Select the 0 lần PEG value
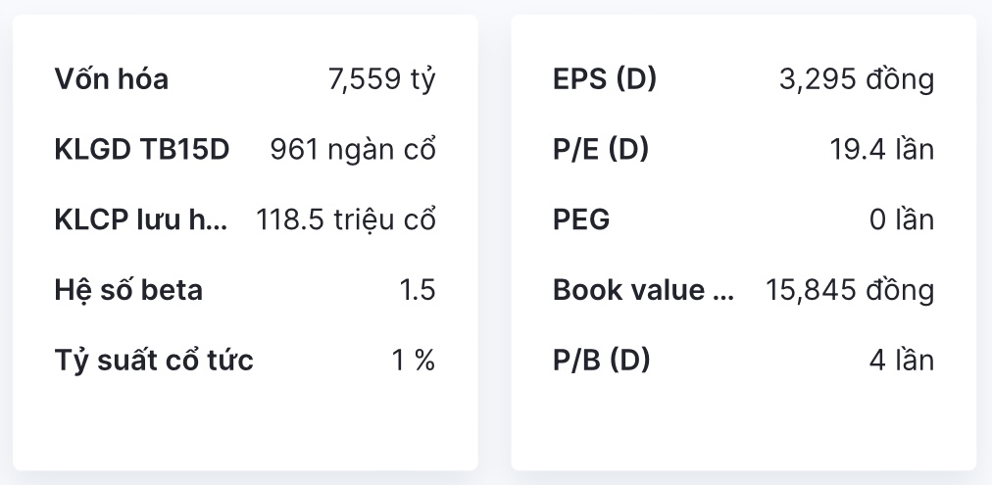This screenshot has width=992, height=485. (901, 220)
